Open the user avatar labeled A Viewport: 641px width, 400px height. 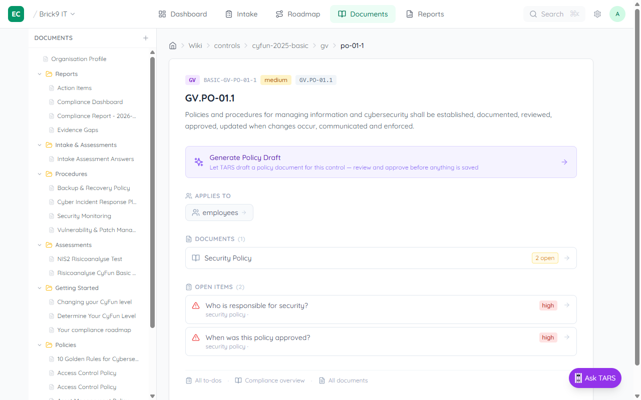click(x=617, y=14)
